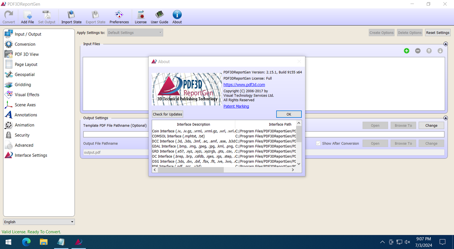
Task: Click the output.pdf pathname field
Action: click(x=264, y=153)
